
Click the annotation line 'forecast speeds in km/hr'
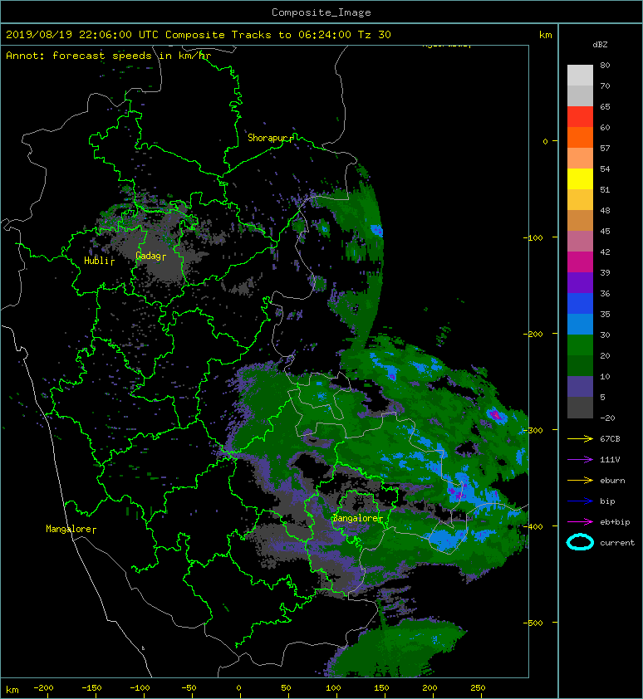[x=131, y=56]
